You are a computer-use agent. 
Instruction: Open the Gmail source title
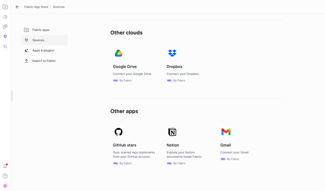(x=225, y=145)
